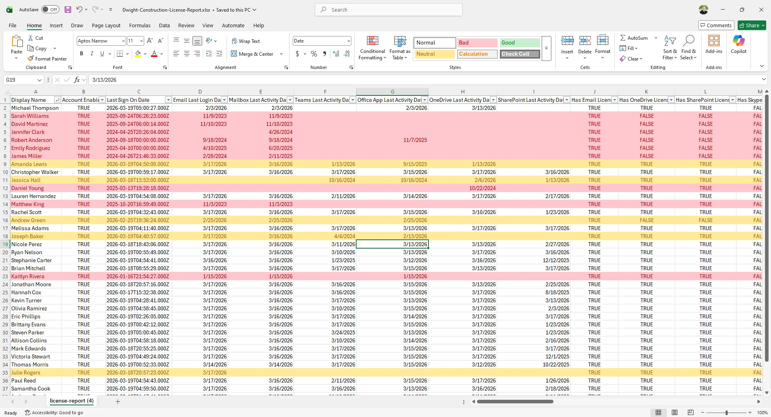Open Sort & Filter options
The image size is (771, 417).
coord(670,48)
